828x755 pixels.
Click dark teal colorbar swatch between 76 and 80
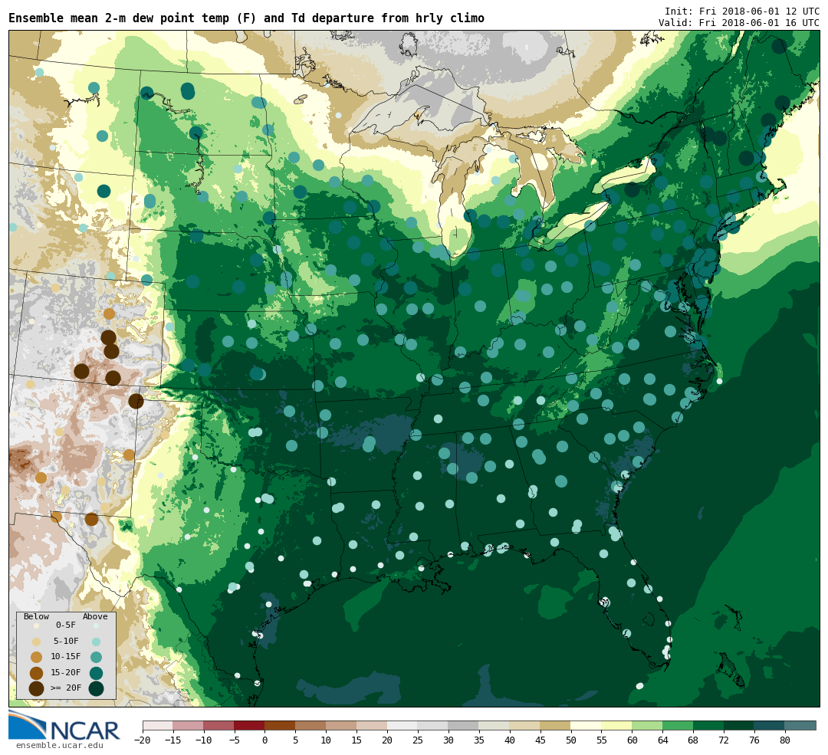(770, 725)
